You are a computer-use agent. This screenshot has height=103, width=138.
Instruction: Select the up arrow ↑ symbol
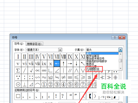[63, 64]
